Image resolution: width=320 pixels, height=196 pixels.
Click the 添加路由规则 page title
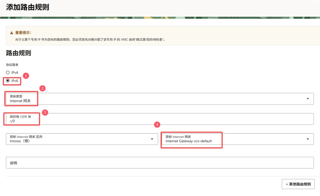coord(27,7)
